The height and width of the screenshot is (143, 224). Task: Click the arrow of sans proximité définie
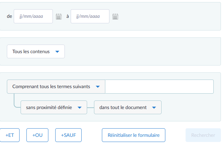(x=80, y=107)
